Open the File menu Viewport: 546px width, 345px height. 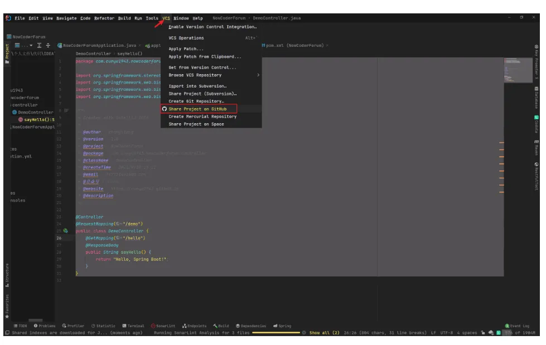(20, 18)
